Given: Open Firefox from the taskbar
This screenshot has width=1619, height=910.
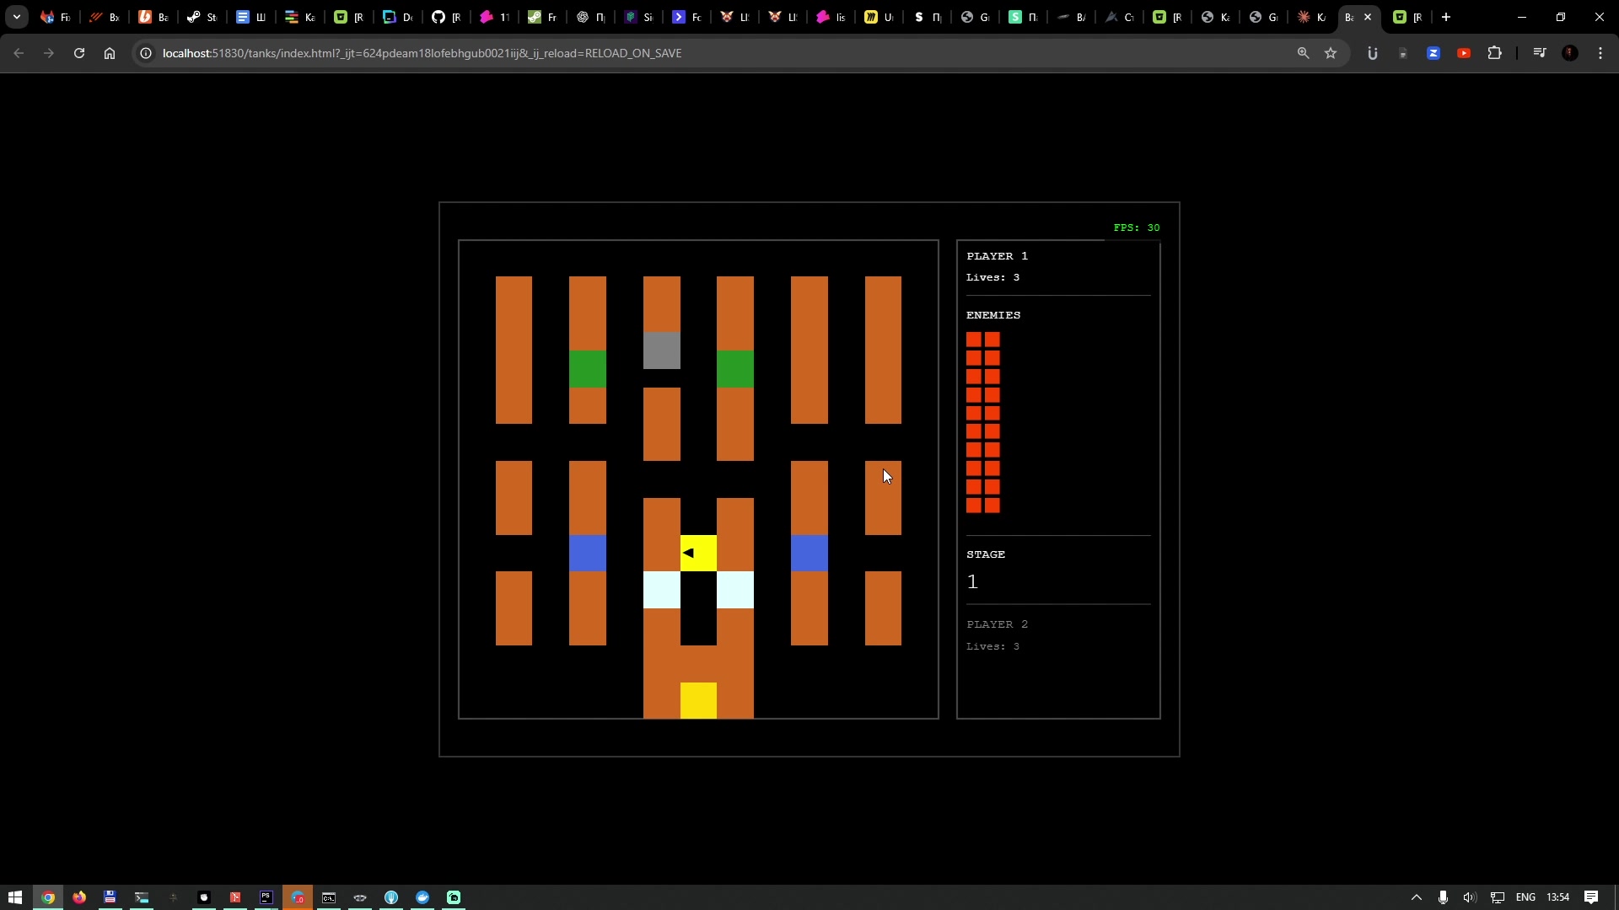Looking at the screenshot, I should click(79, 897).
